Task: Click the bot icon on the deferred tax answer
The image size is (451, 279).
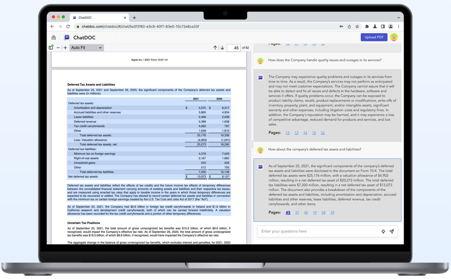Action: tap(260, 166)
